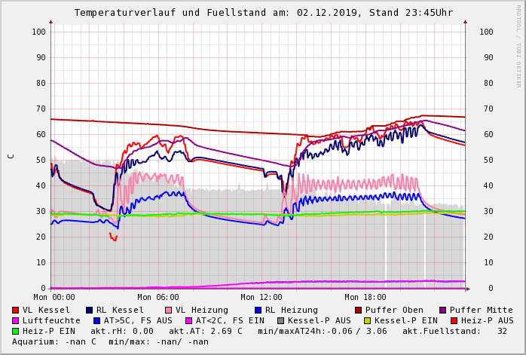Screen dimensions: 526x355
Task: Click the magenta Luftfeuchte legend swatch
Action: (x=16, y=320)
